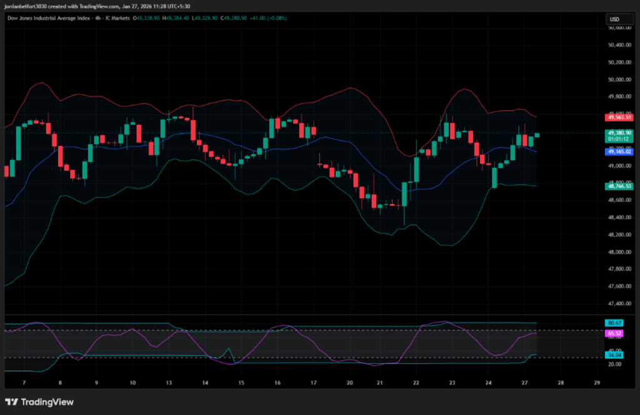Viewport: 640px width, 415px height.
Task: Click the open price O49,338.90 in legend
Action: (x=147, y=18)
